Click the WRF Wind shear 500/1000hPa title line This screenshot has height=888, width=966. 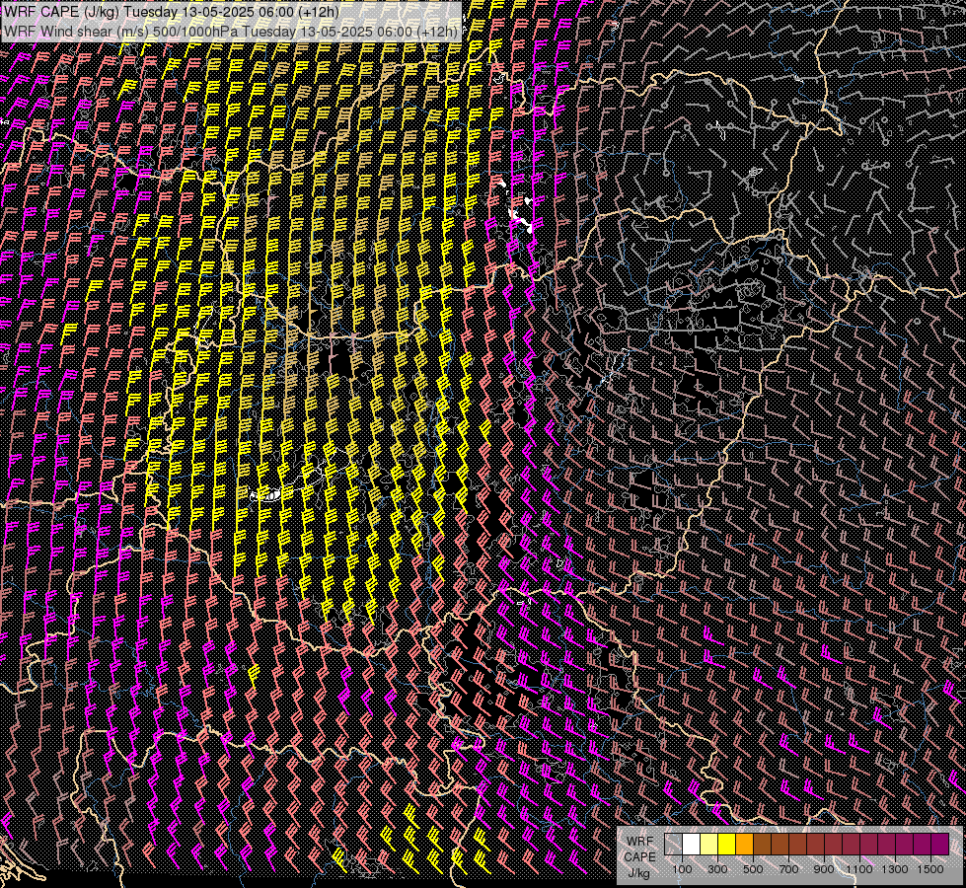(x=231, y=31)
